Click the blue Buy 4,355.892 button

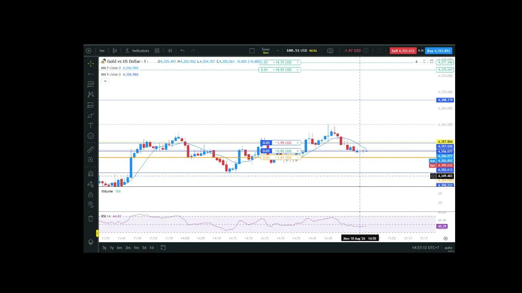point(439,51)
